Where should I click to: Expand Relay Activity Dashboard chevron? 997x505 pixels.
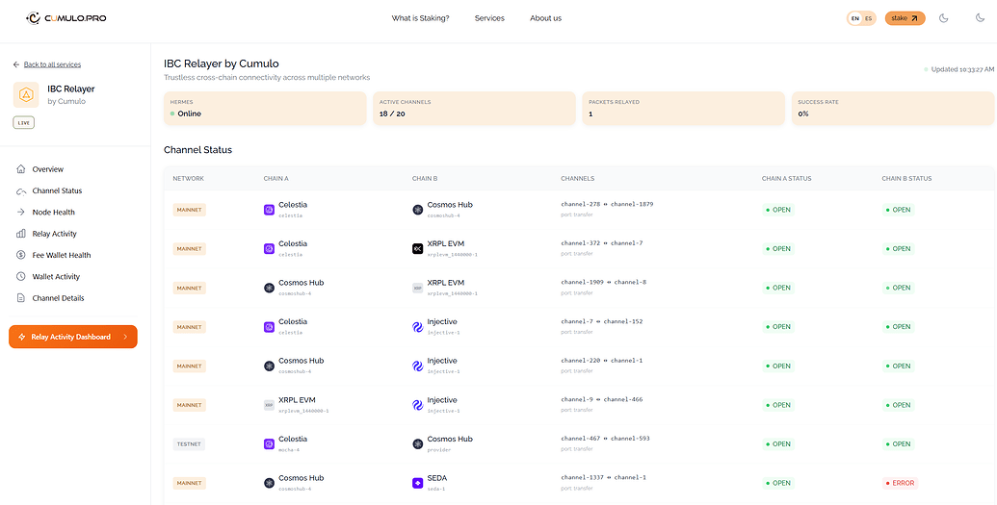pyautogui.click(x=125, y=338)
